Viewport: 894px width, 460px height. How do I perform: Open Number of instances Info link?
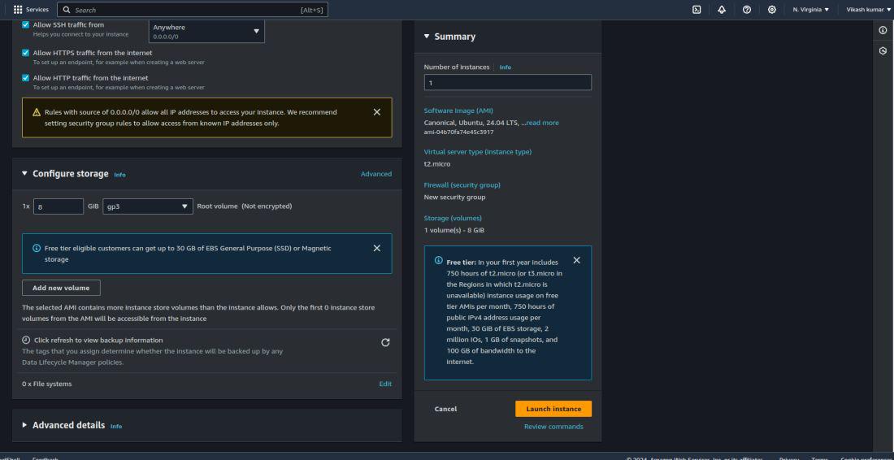coord(506,67)
